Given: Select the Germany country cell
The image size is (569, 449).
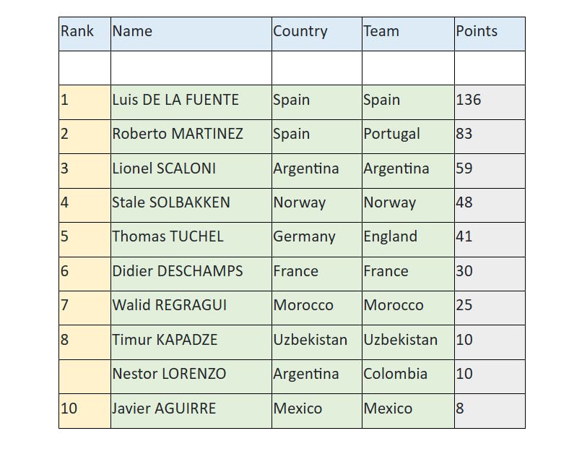Looking at the screenshot, I should pos(316,236).
